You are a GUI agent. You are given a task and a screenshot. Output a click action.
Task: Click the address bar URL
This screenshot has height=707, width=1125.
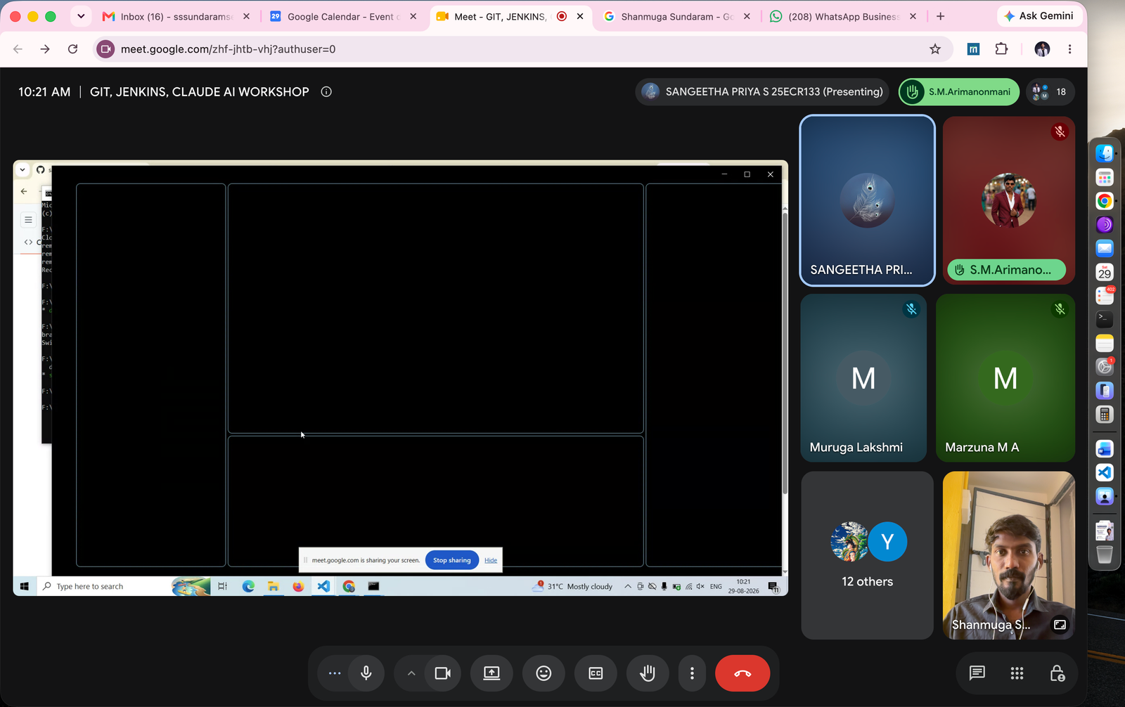click(x=228, y=49)
